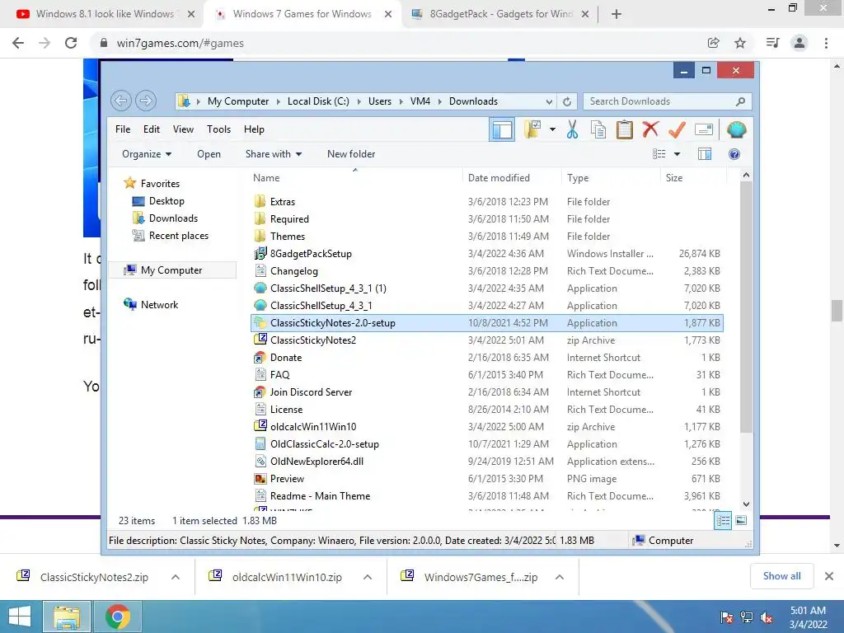The height and width of the screenshot is (633, 844).
Task: Click the orange checkmark Properties icon
Action: 678,129
